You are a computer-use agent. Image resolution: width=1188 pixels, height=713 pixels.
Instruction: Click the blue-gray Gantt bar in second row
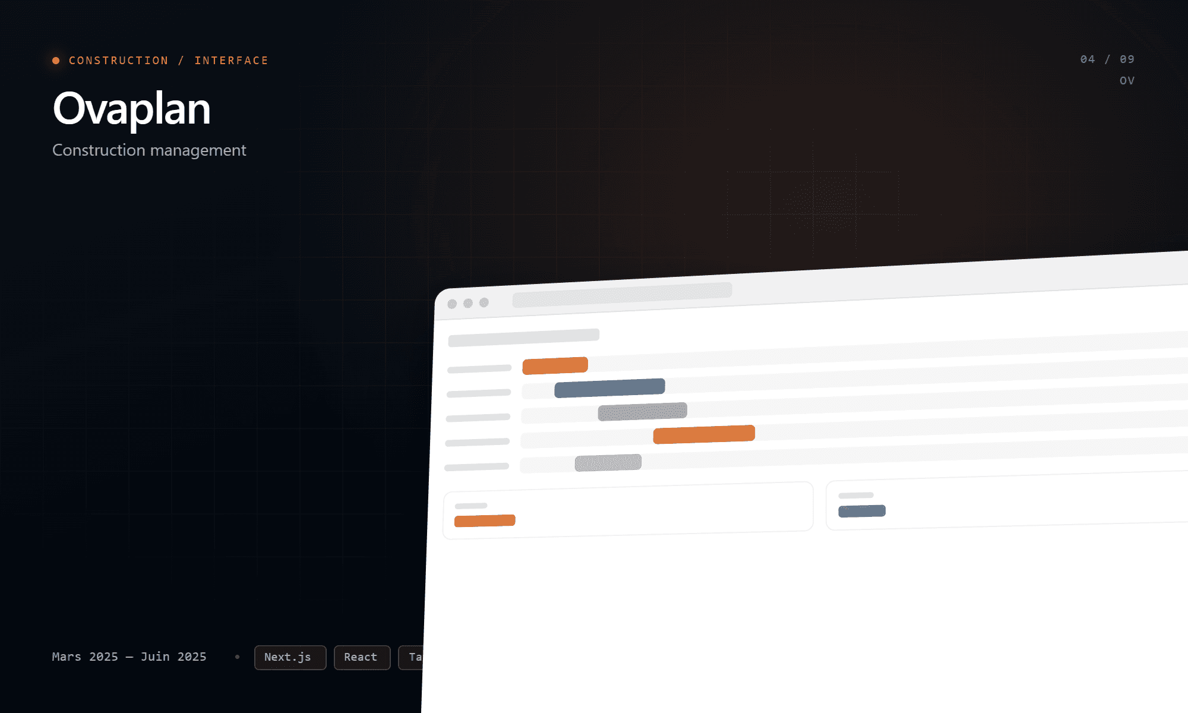pos(609,388)
